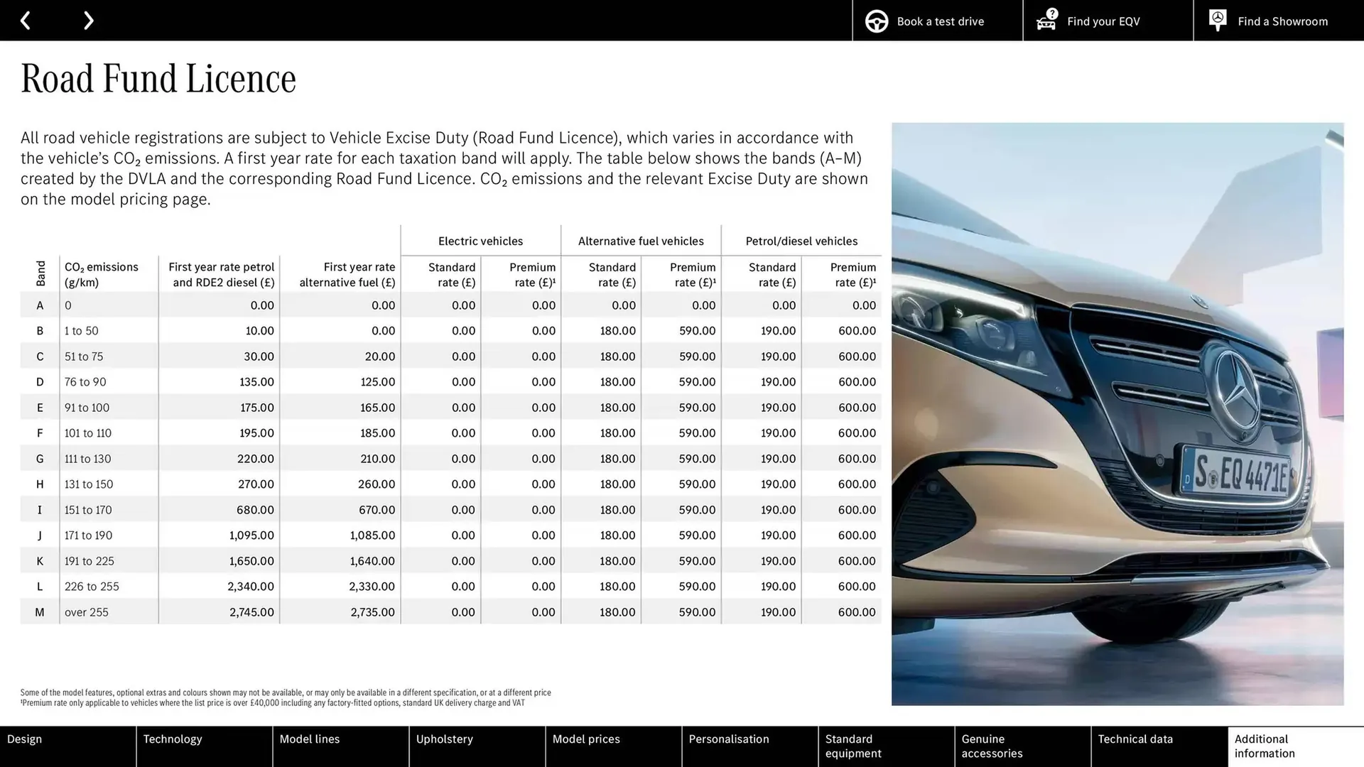Image resolution: width=1364 pixels, height=767 pixels.
Task: Click Find your EQV
Action: tap(1103, 21)
